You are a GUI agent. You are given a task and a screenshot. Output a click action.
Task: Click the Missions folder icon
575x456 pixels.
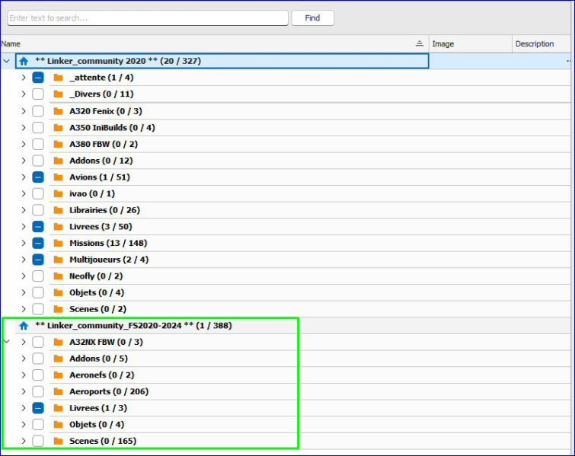pos(59,243)
